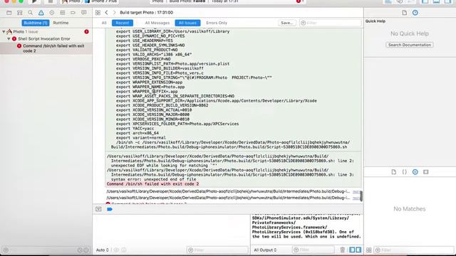Toggle navigator panel visibility
The width and height of the screenshot is (456, 256).
pos(425,1)
